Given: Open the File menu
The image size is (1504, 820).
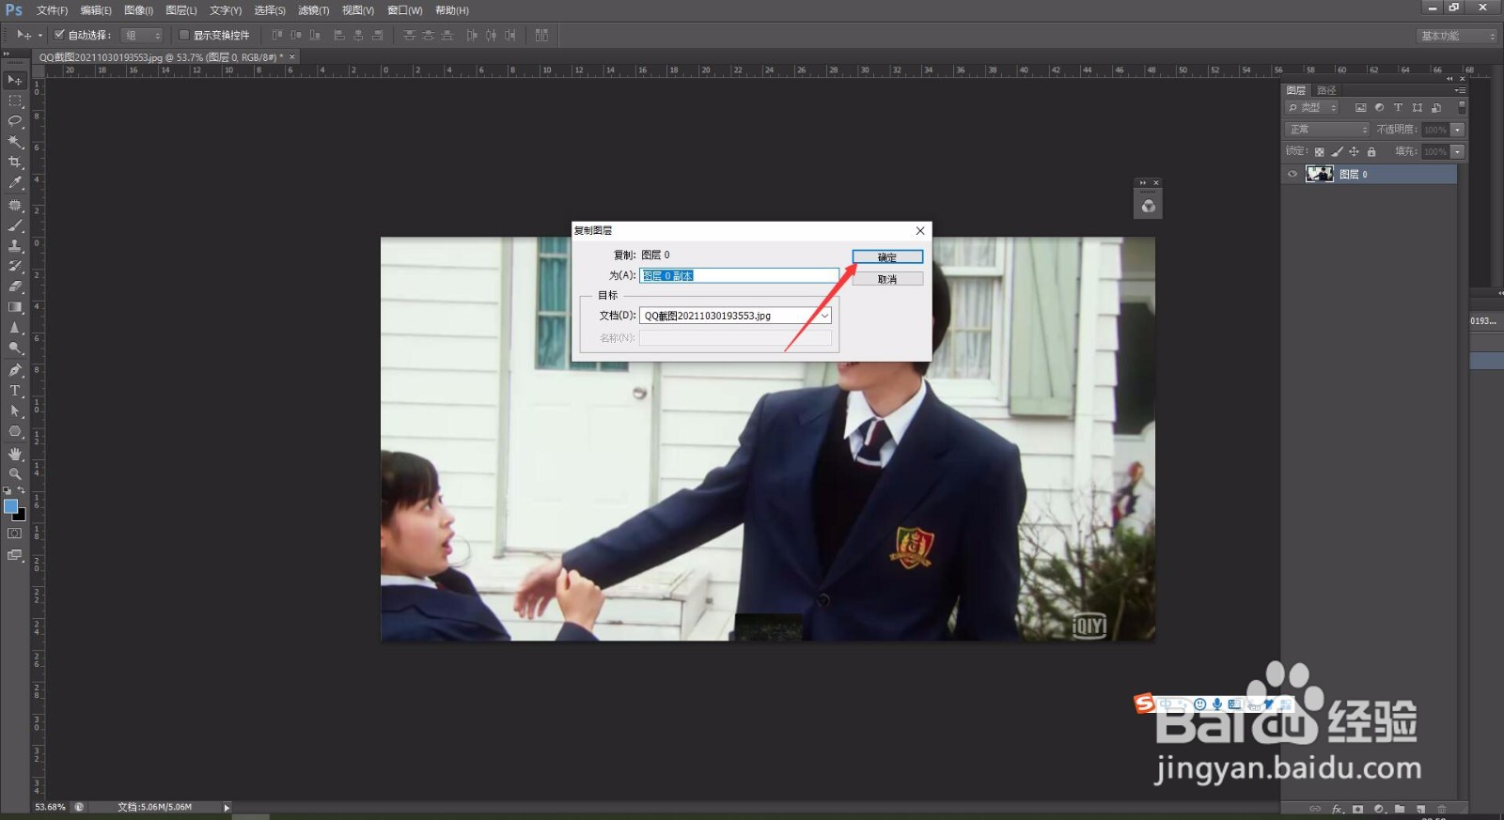Looking at the screenshot, I should (52, 10).
